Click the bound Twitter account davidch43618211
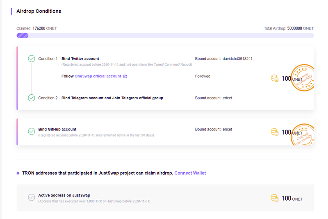The height and width of the screenshot is (219, 328). coord(237,59)
